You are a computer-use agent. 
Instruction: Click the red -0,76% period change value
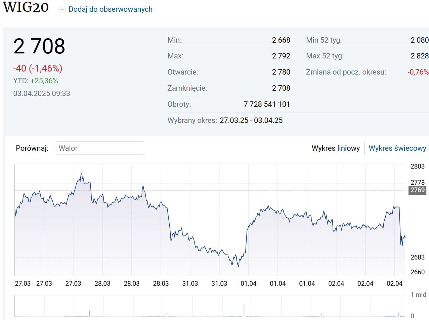418,72
